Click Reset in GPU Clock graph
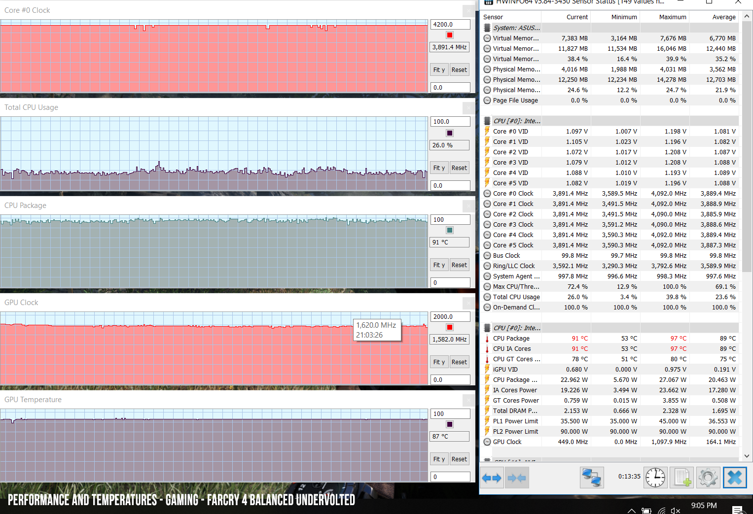The height and width of the screenshot is (514, 753). point(459,362)
